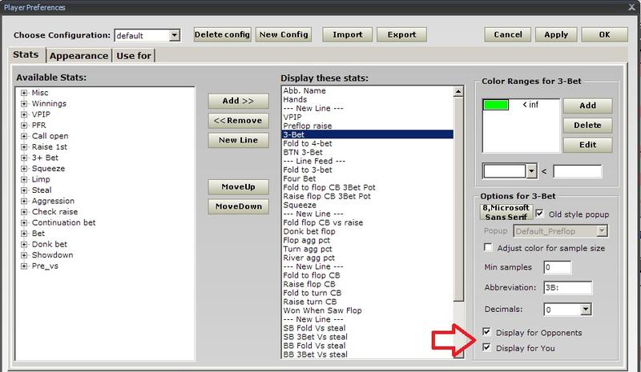Add a new color range
Screen dimensions: 641x372
click(x=587, y=106)
